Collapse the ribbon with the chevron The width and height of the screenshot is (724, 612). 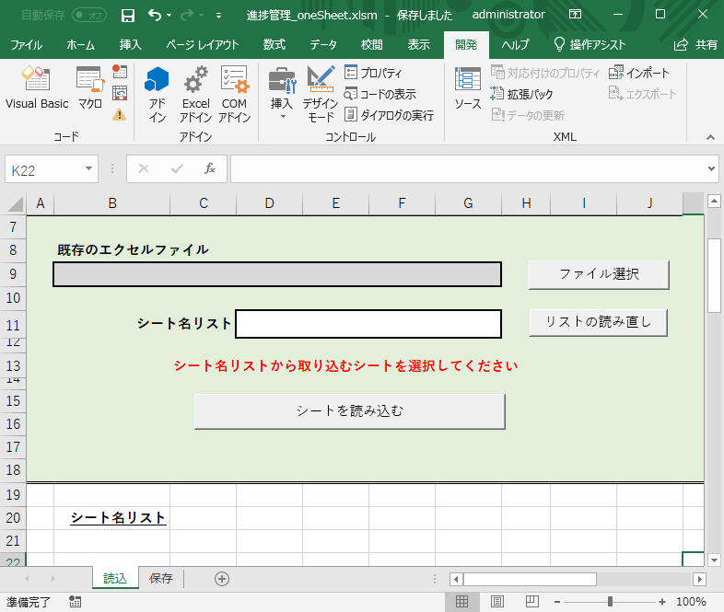tap(710, 137)
